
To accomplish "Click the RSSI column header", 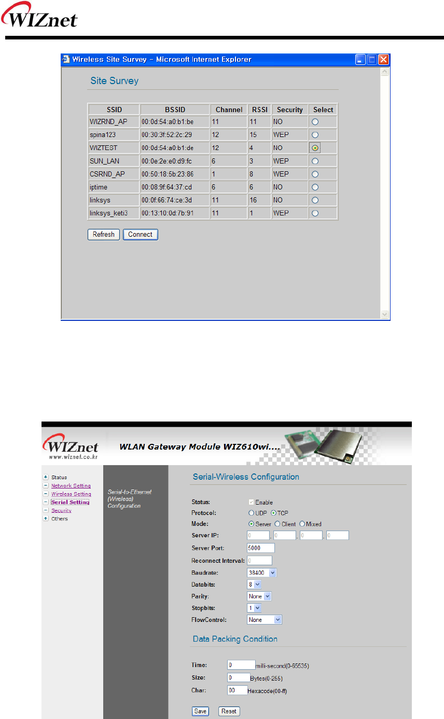I will coord(260,110).
